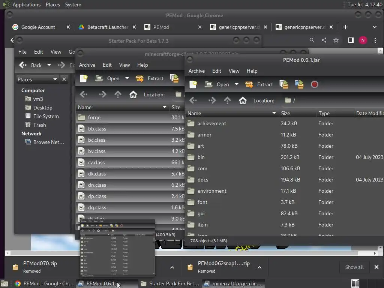Viewport: 384px width, 288px height.
Task: Click Add folder icon in PEMod 0.6.1.jar toolbar
Action: click(299, 84)
